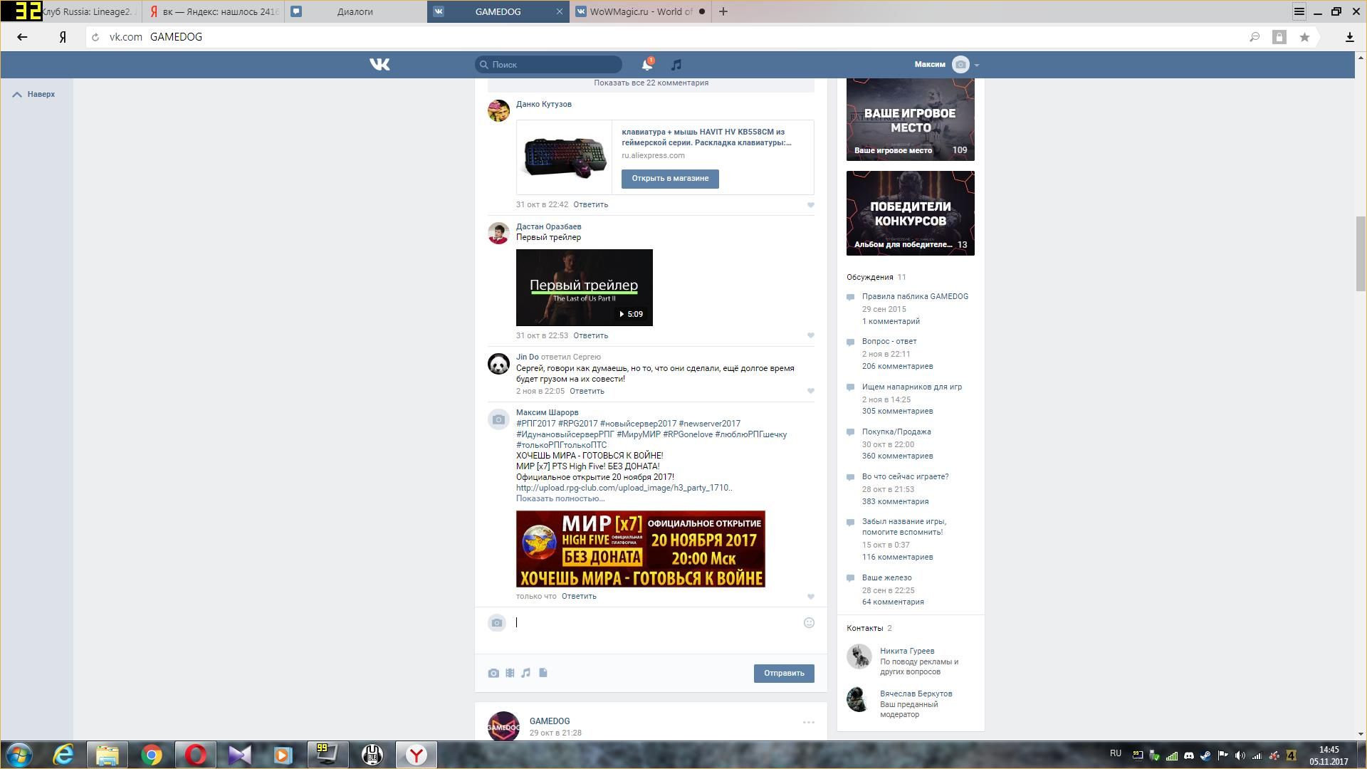The image size is (1367, 769).
Task: Go back with the browser arrow
Action: coord(22,37)
